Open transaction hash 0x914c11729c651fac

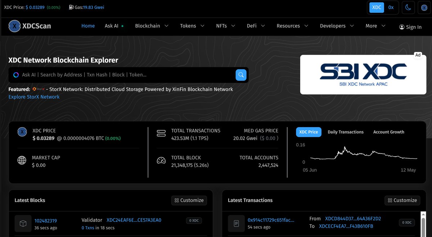[x=271, y=220]
